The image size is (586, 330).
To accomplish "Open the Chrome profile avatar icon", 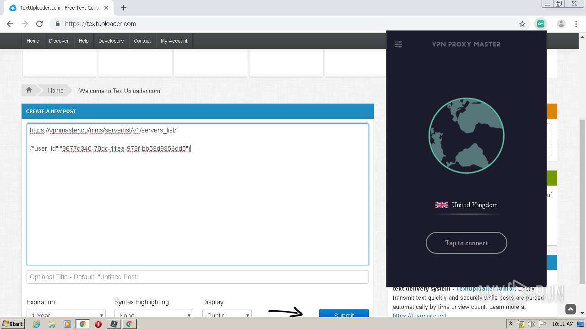I will tap(561, 24).
